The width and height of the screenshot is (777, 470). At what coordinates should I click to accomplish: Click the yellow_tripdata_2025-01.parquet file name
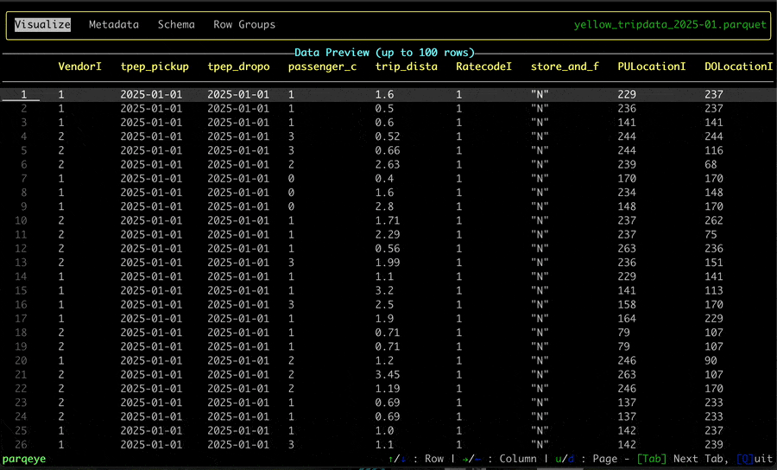pyautogui.click(x=670, y=25)
